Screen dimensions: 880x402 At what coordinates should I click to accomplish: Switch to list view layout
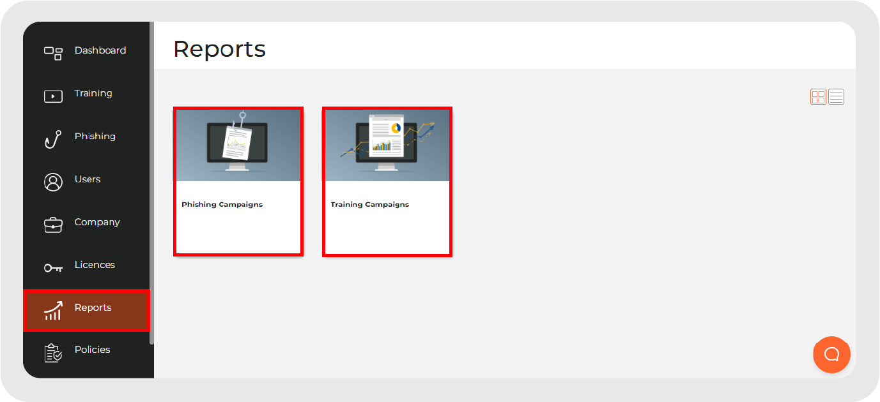tap(836, 96)
